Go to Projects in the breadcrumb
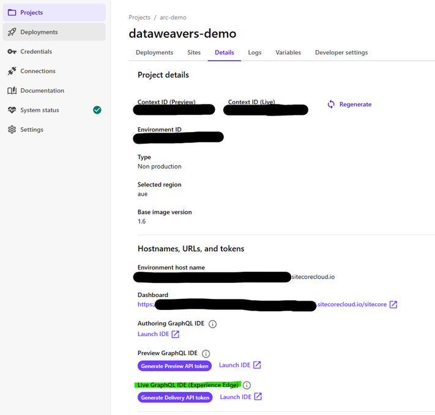The width and height of the screenshot is (435, 415). 139,18
